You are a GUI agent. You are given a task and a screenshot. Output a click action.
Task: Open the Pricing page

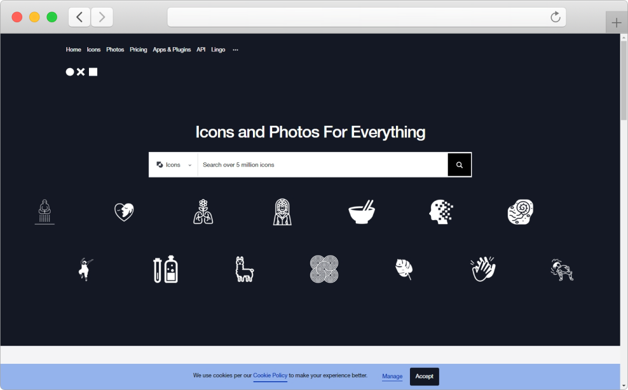[138, 49]
